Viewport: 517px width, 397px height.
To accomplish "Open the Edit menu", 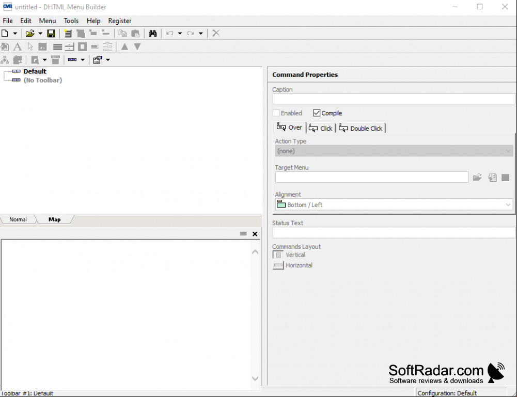I will (x=26, y=21).
